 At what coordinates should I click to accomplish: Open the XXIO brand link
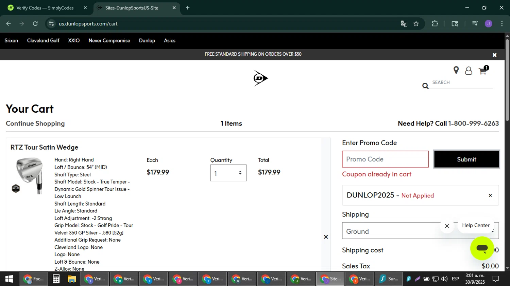coord(74,40)
